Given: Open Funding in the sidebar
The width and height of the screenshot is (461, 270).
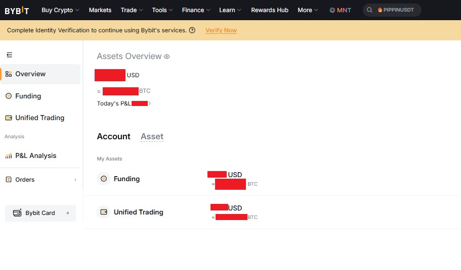Looking at the screenshot, I should [28, 96].
